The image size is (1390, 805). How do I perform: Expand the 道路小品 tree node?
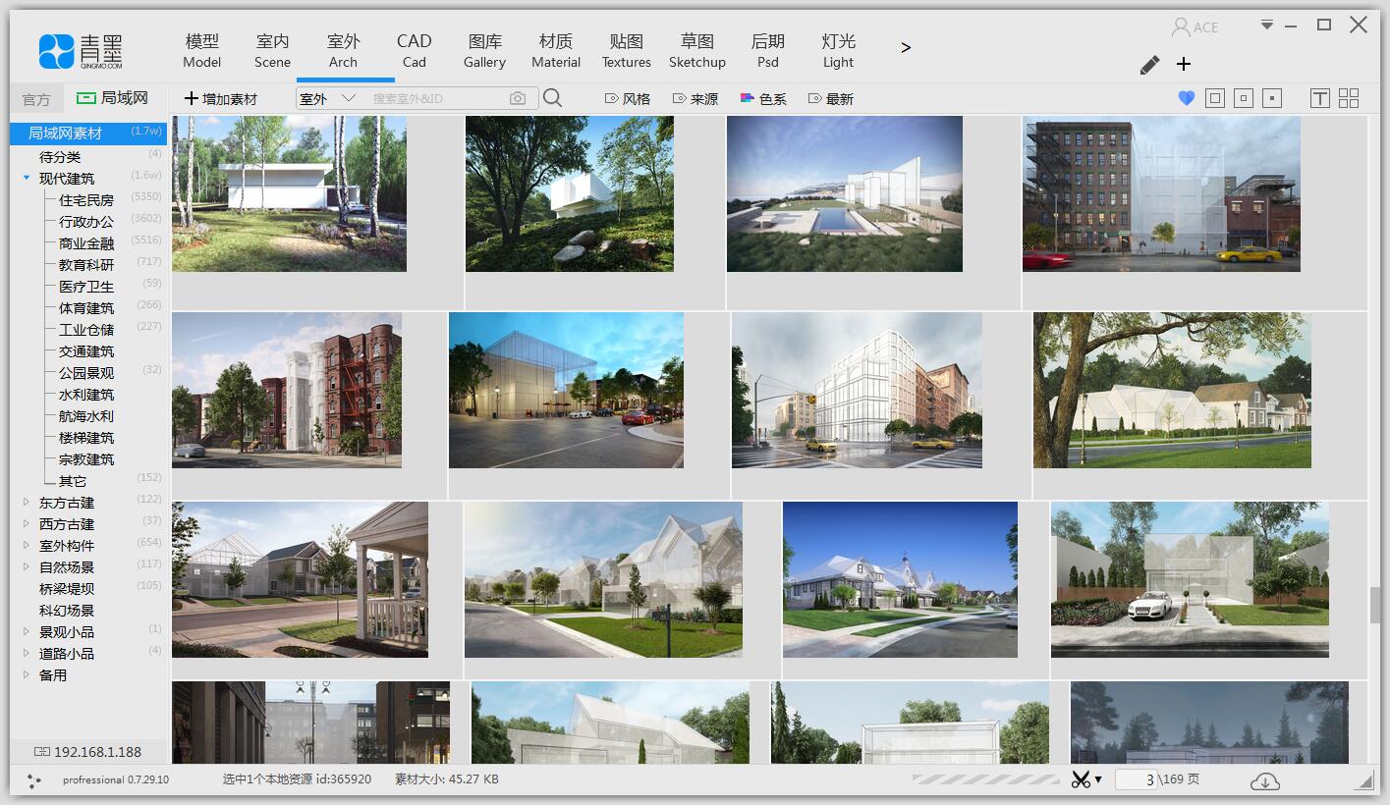[x=28, y=653]
